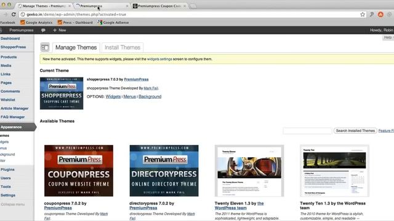Screen dimensions: 394x221
Task: Click Search Installed Themes button
Action: point(355,131)
